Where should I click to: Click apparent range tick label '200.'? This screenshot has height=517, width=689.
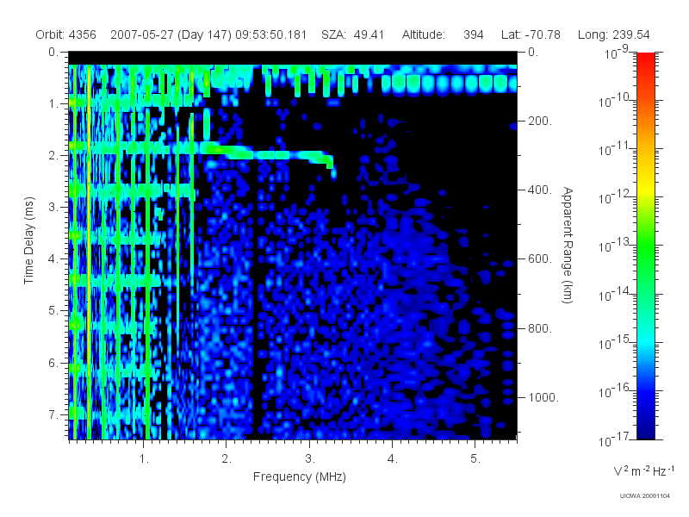[x=540, y=121]
